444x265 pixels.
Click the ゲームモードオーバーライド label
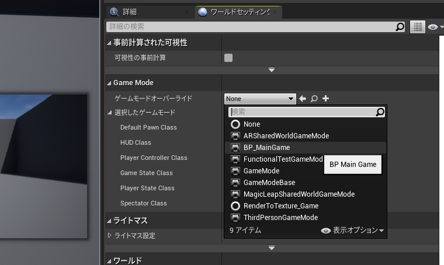[x=153, y=99]
